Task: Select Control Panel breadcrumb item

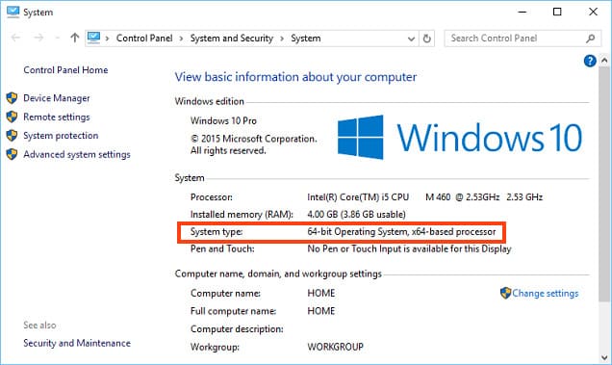Action: coord(144,39)
